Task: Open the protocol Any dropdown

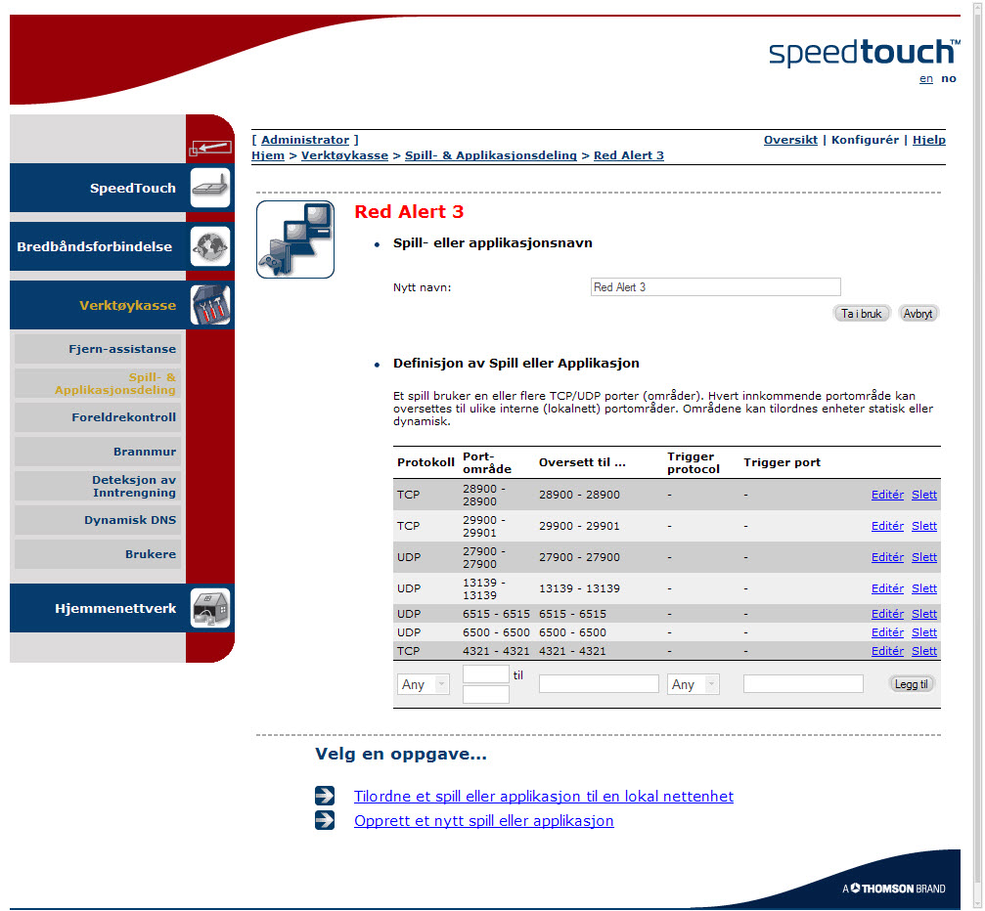Action: [424, 683]
